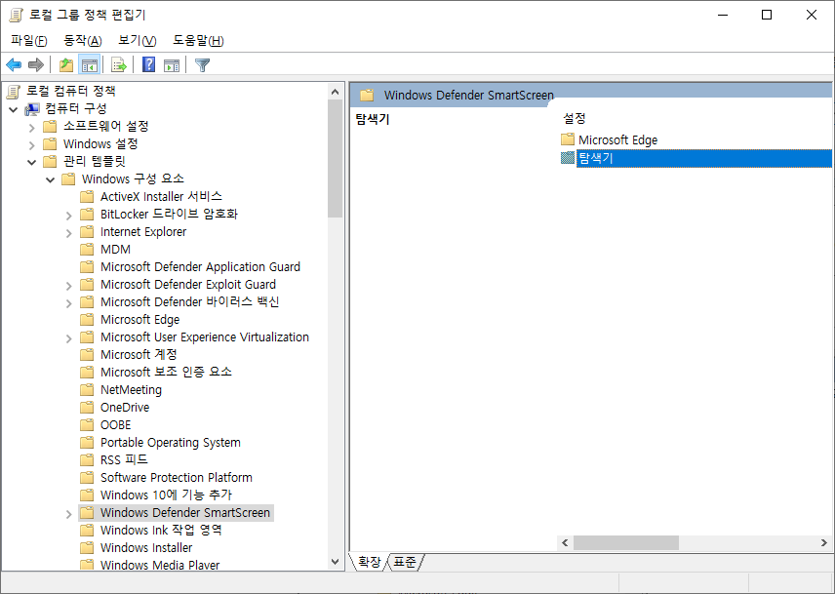Screen dimensions: 835x594
Task: Click the 컴퓨터 구성 computer icon
Action: click(x=32, y=109)
